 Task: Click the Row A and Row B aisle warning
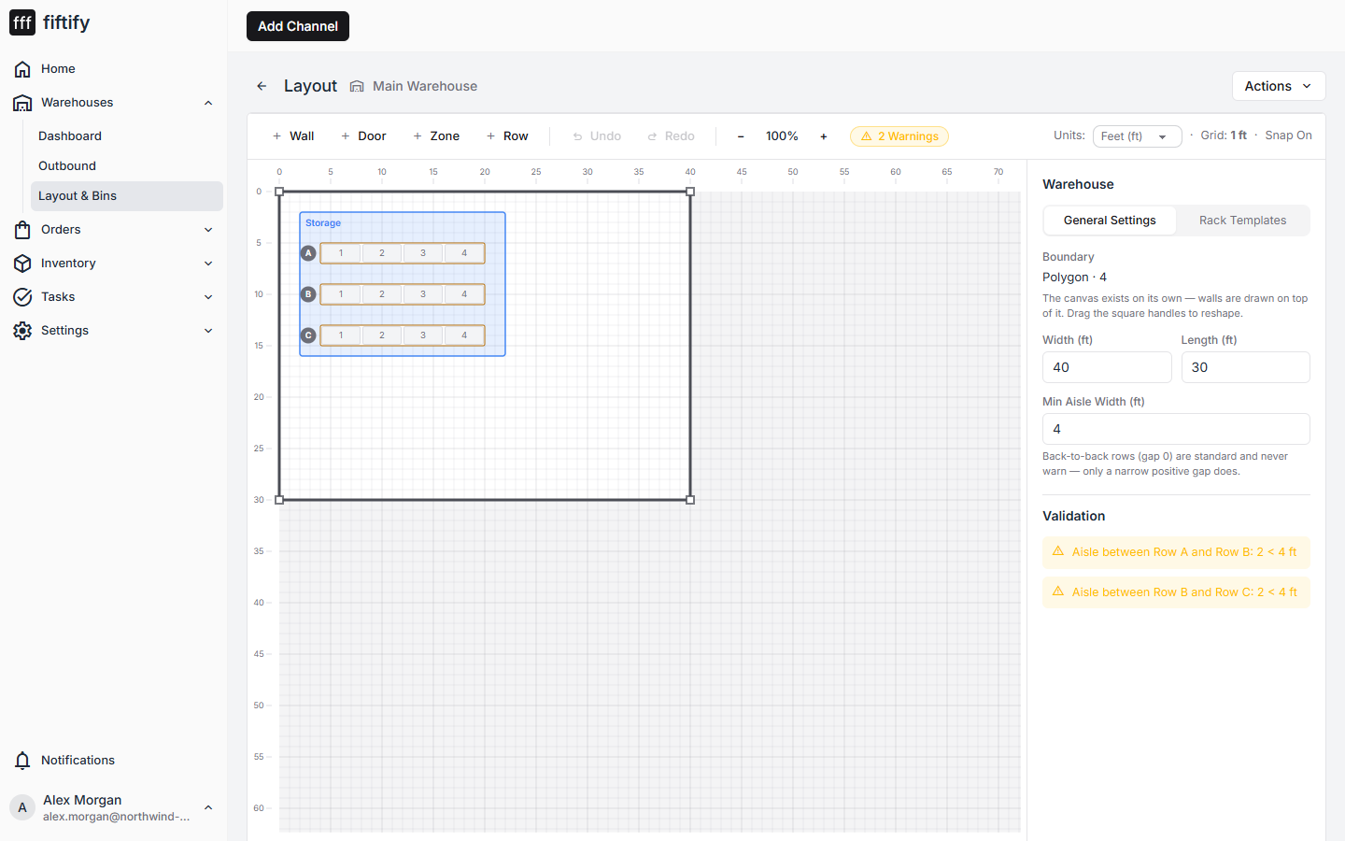[1176, 552]
